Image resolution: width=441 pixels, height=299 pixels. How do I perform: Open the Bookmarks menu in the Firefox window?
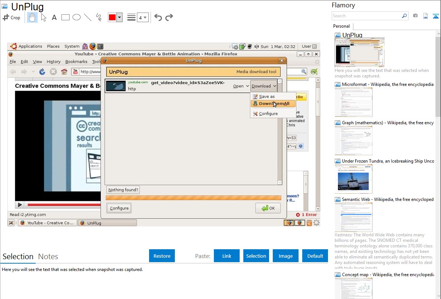tap(76, 62)
